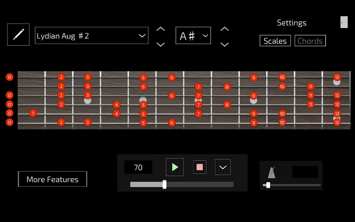Click the metronome icon
This screenshot has width=355, height=222.
click(271, 172)
